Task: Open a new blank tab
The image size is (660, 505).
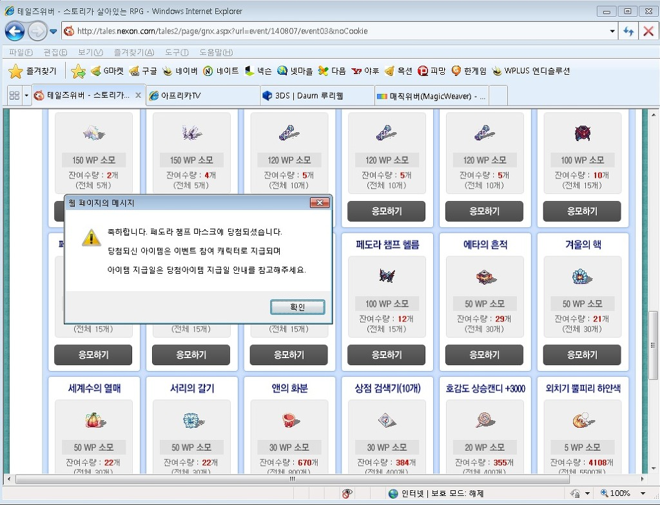Action: tap(498, 95)
